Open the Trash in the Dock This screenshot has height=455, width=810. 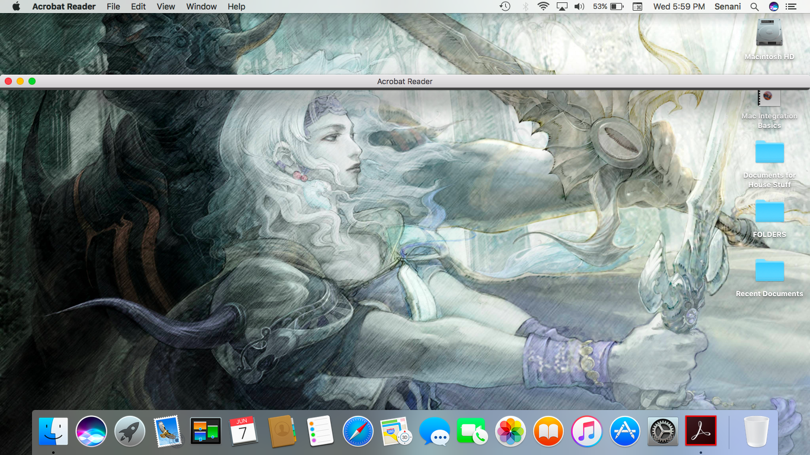(x=756, y=431)
